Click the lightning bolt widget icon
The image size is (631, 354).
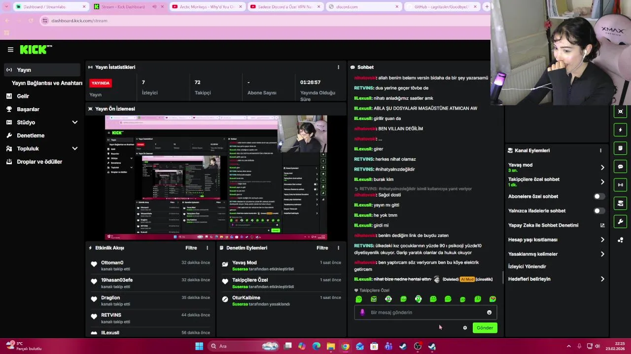[620, 130]
